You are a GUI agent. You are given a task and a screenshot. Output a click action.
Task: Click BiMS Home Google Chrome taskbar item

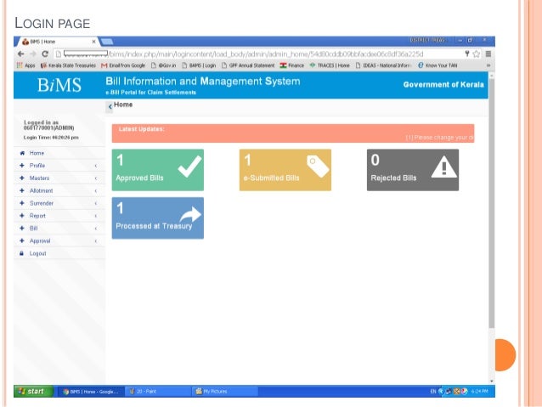click(90, 392)
